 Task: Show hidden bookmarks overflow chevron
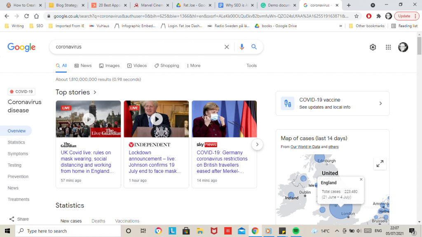[x=340, y=26]
